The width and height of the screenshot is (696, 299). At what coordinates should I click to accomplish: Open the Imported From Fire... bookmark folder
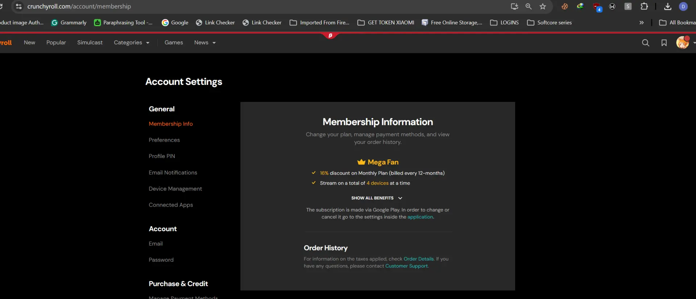pyautogui.click(x=319, y=22)
